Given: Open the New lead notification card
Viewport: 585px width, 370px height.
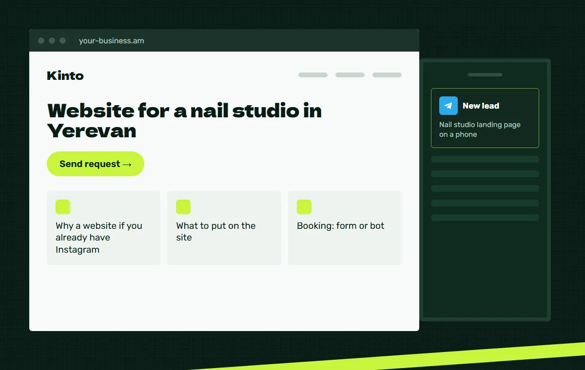Looking at the screenshot, I should (x=485, y=118).
